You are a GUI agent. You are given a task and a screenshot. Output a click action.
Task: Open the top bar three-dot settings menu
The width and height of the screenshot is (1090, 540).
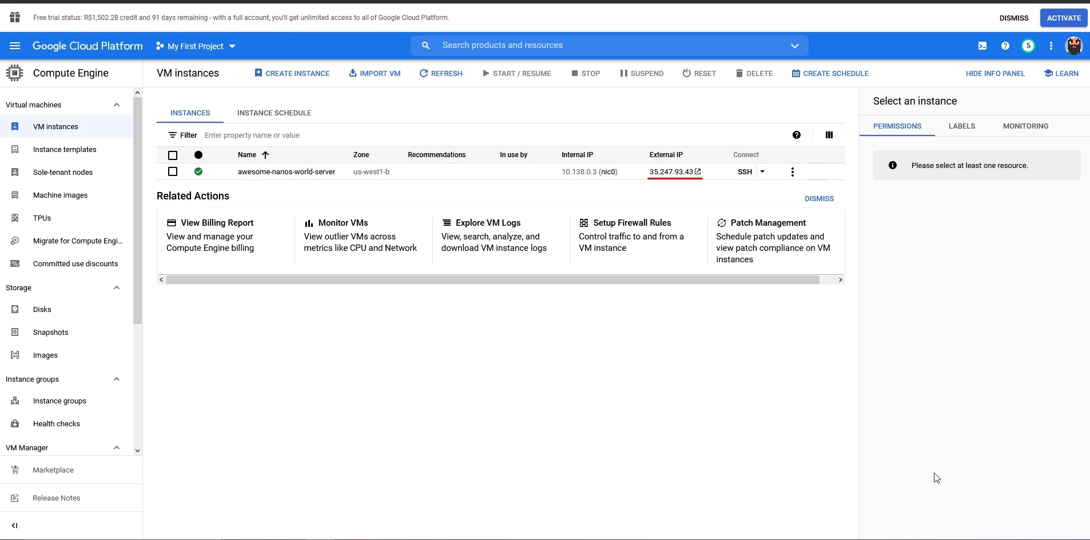(1051, 46)
